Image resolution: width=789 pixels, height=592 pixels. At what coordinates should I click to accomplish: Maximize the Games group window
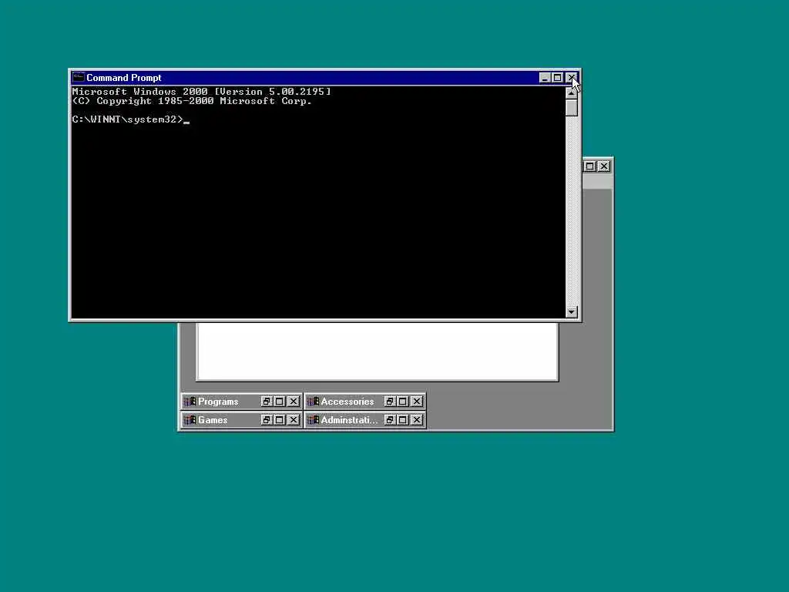point(280,420)
